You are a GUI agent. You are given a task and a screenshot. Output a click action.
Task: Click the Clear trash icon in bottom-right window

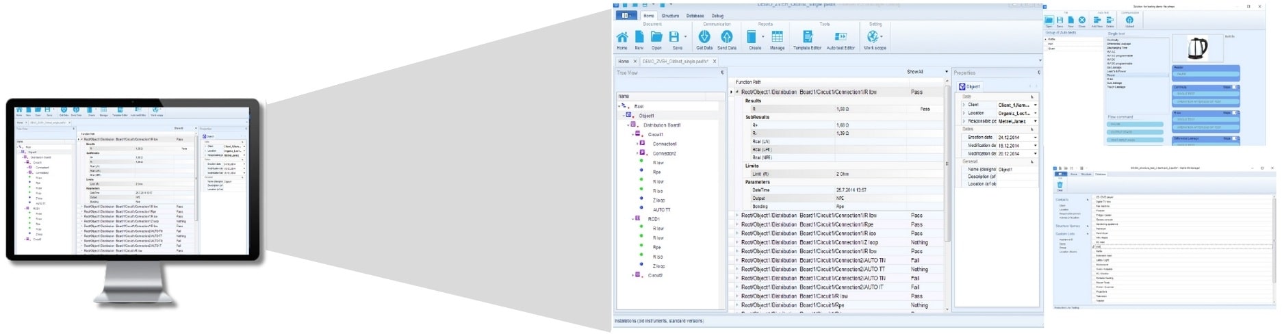(1060, 185)
